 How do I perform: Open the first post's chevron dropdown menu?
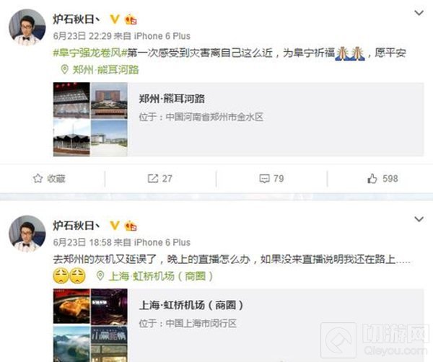[x=419, y=13]
